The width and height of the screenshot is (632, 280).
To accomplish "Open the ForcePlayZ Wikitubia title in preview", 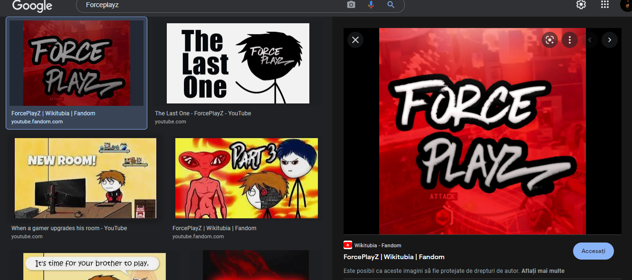I will pos(394,257).
